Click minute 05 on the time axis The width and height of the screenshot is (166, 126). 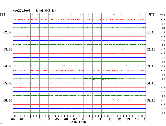pos(57,119)
